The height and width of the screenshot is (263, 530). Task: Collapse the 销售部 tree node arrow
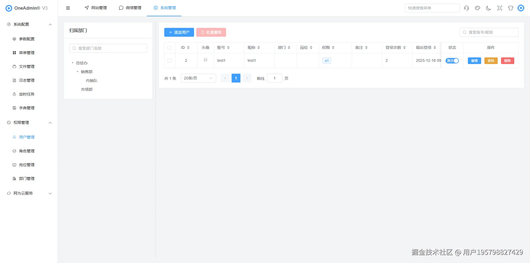pos(78,72)
